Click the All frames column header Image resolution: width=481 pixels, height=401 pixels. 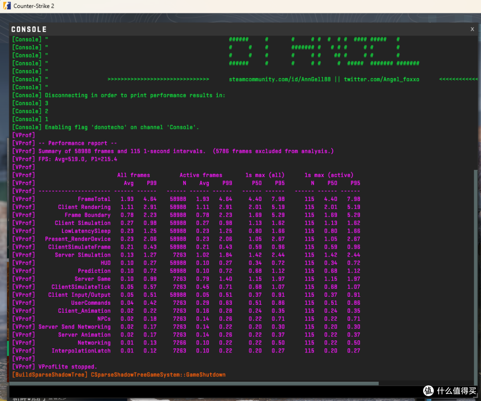tap(134, 175)
